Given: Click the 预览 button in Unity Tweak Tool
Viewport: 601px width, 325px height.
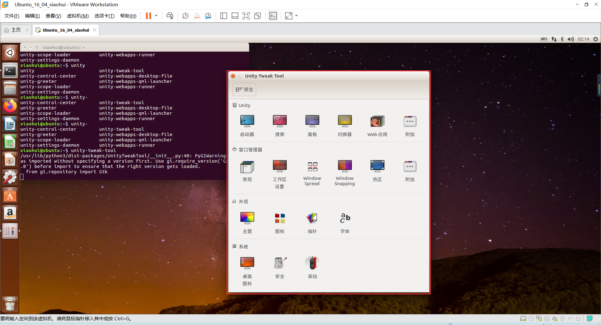Looking at the screenshot, I should 244,89.
